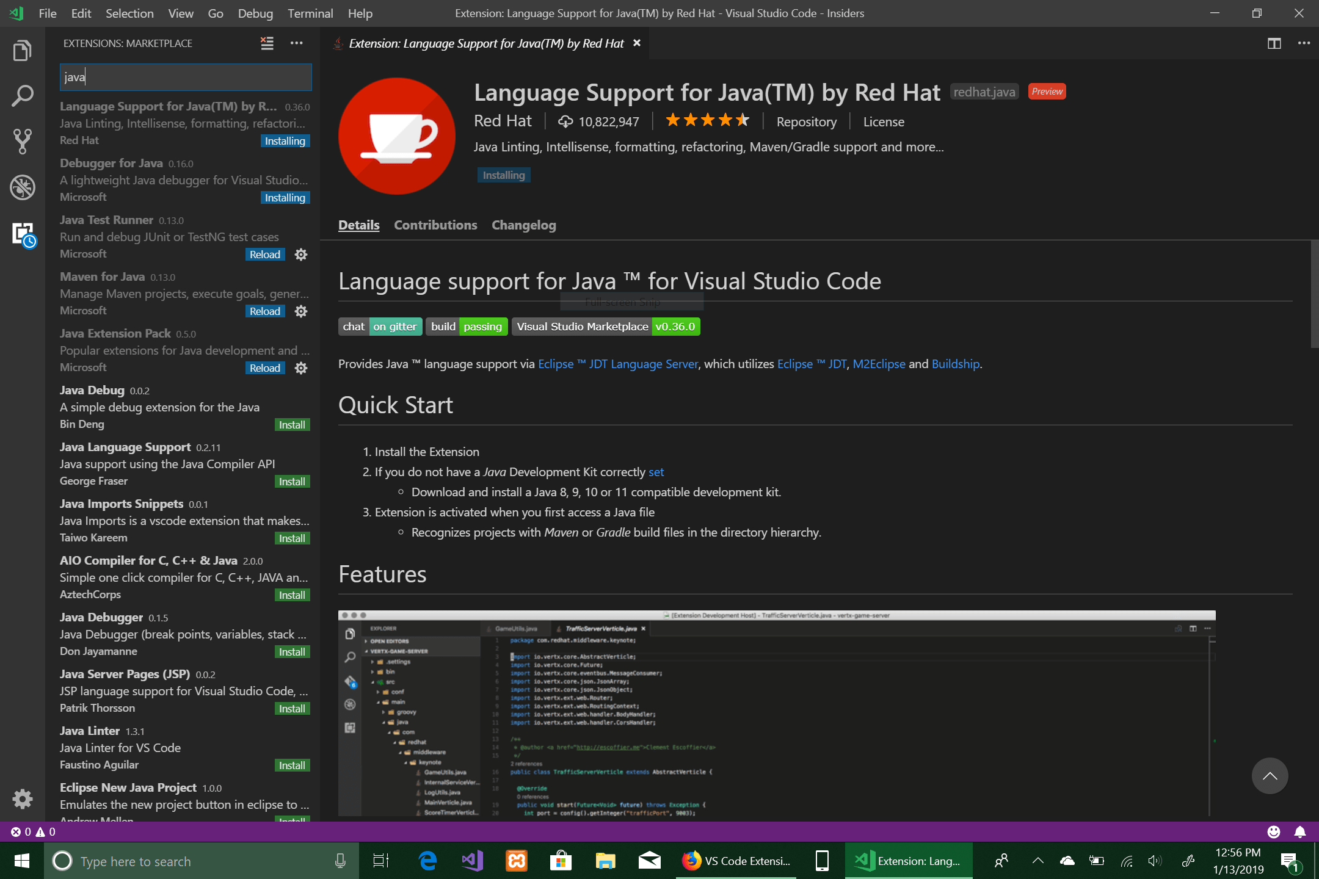This screenshot has width=1319, height=879.
Task: Open the Debug view in the activity bar
Action: point(22,187)
